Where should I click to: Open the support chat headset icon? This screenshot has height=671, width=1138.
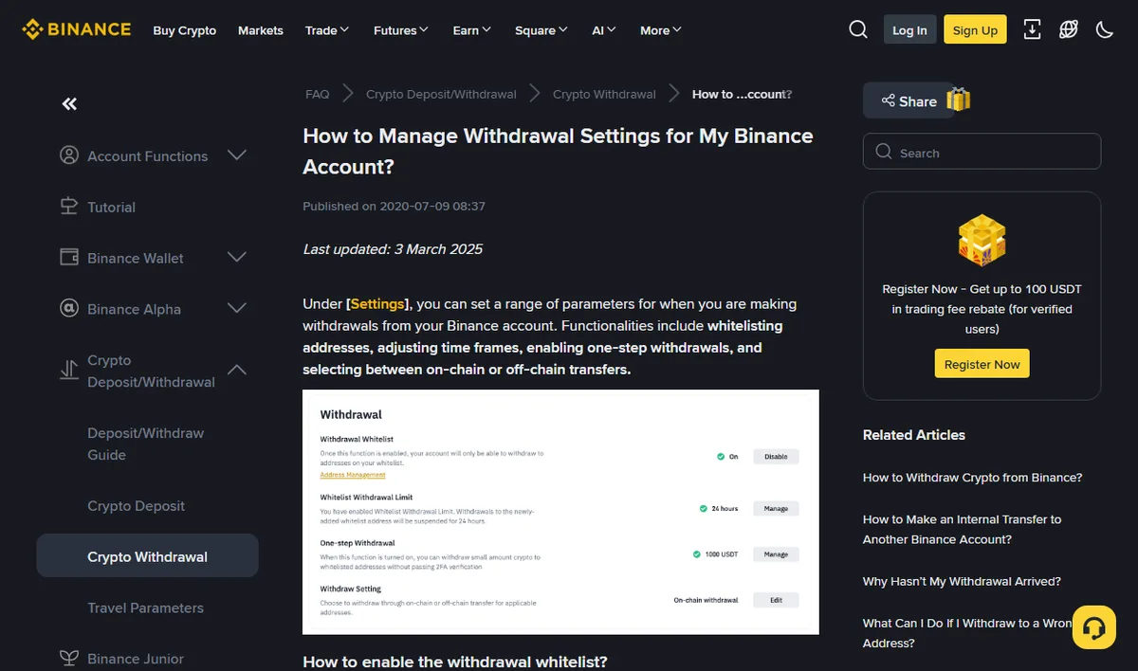tap(1093, 627)
